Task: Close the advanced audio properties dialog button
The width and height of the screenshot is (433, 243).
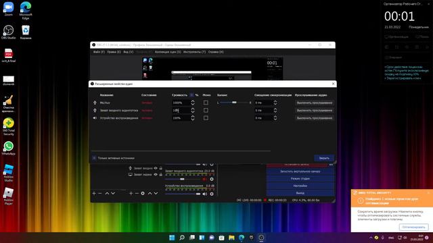Action: (x=324, y=158)
